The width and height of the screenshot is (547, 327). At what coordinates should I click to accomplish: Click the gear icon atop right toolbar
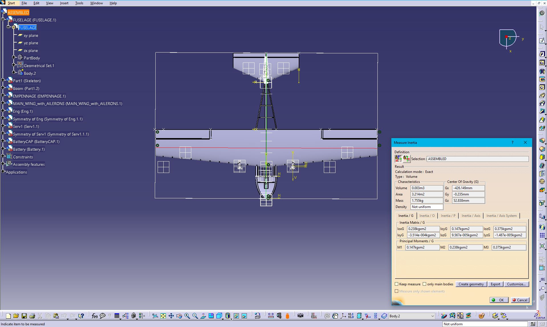[x=542, y=13]
